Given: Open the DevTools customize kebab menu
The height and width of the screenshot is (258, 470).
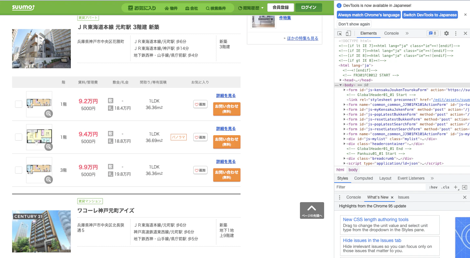Looking at the screenshot, I should pyautogui.click(x=456, y=33).
